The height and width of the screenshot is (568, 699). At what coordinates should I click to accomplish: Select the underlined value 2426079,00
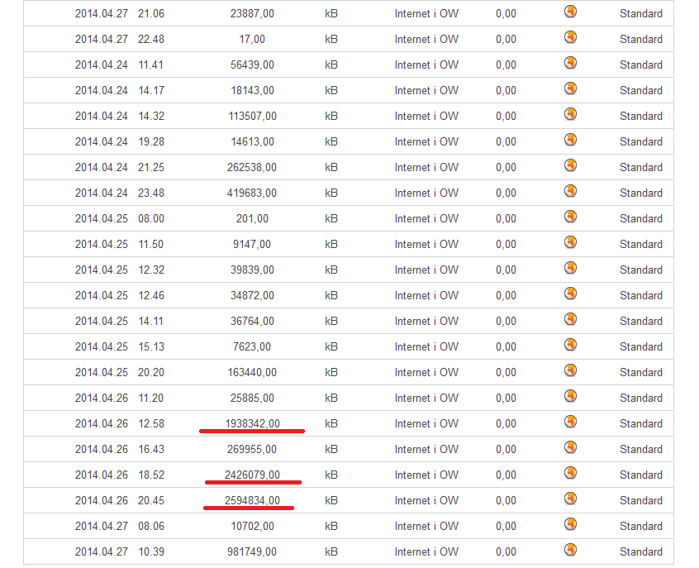tap(252, 475)
